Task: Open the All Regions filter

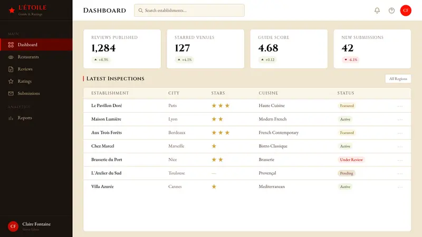Action: pos(398,78)
